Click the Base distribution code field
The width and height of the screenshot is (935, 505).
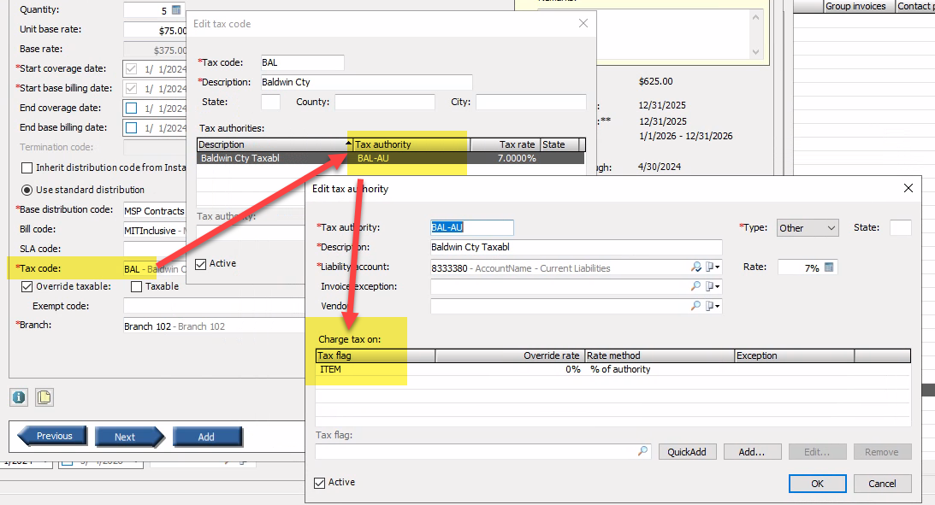click(155, 210)
